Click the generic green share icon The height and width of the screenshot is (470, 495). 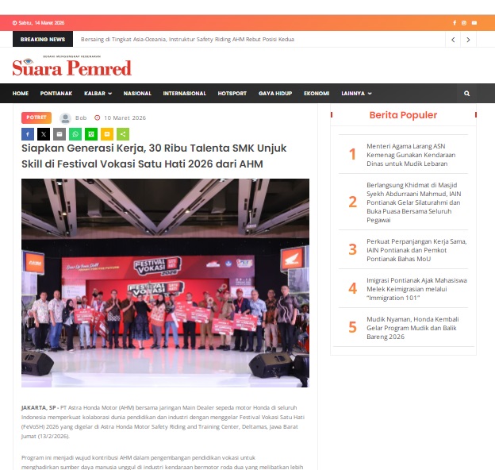(x=122, y=134)
